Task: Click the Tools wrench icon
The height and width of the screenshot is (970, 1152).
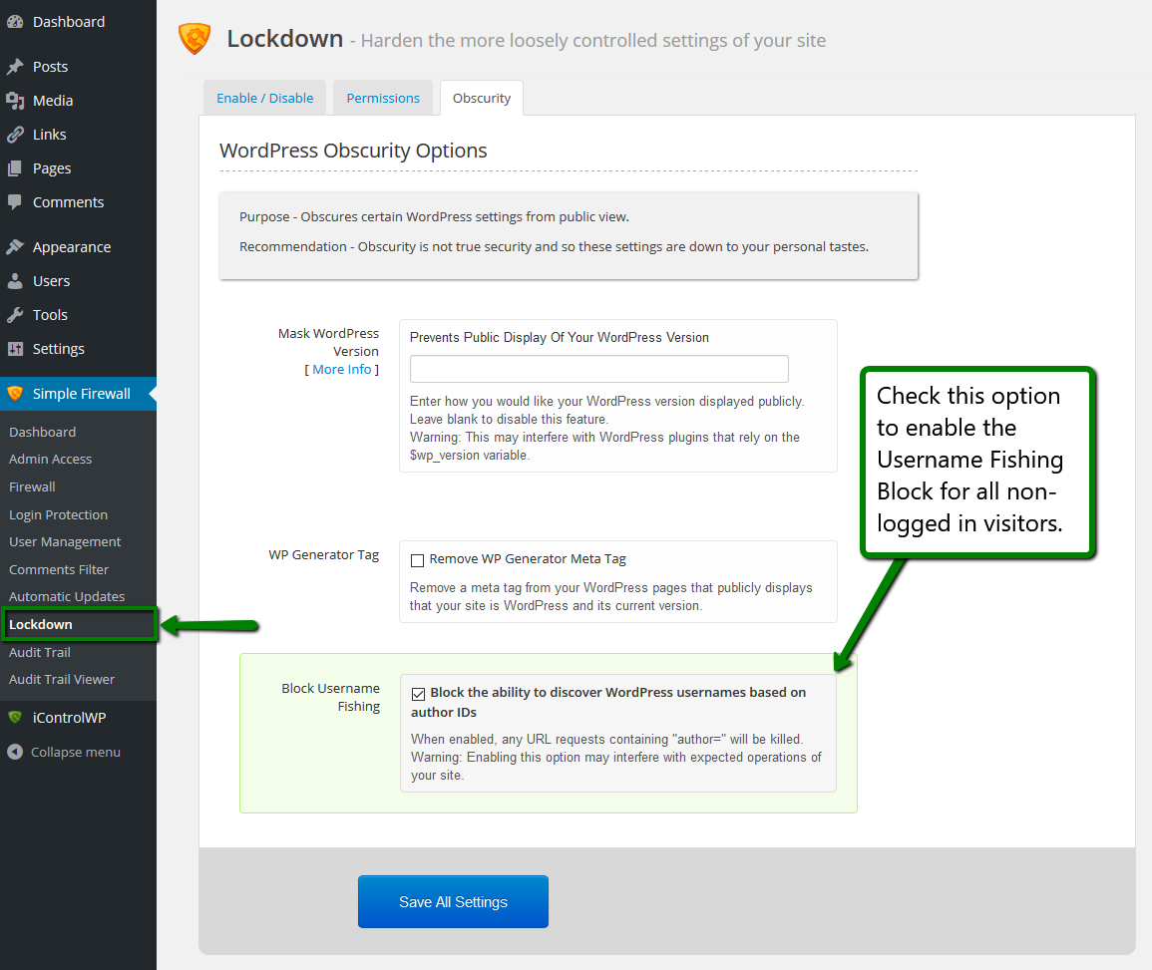Action: (15, 315)
